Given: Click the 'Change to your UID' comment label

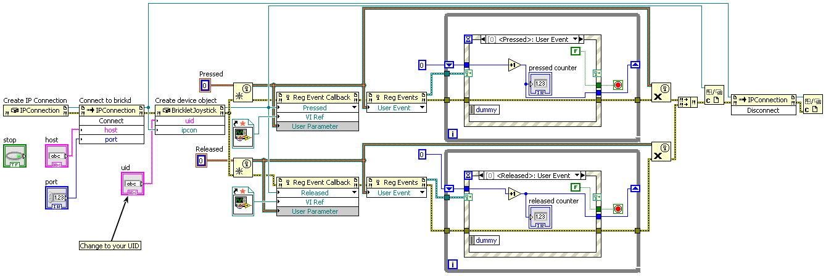Looking at the screenshot, I should tap(110, 246).
